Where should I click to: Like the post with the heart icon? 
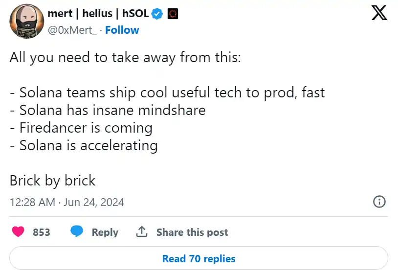click(19, 232)
